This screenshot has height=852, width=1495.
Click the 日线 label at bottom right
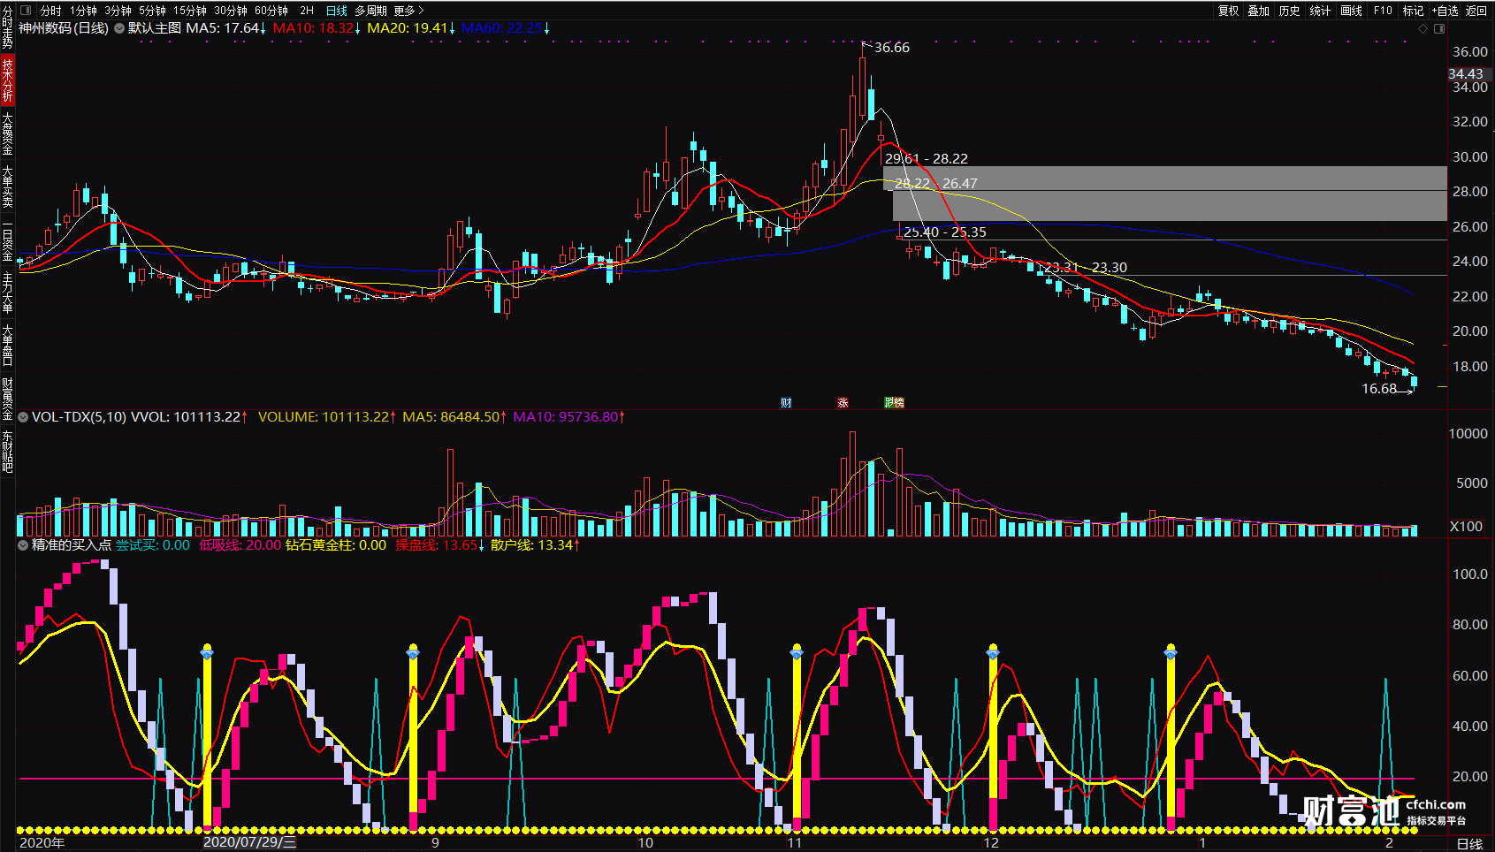(1469, 844)
